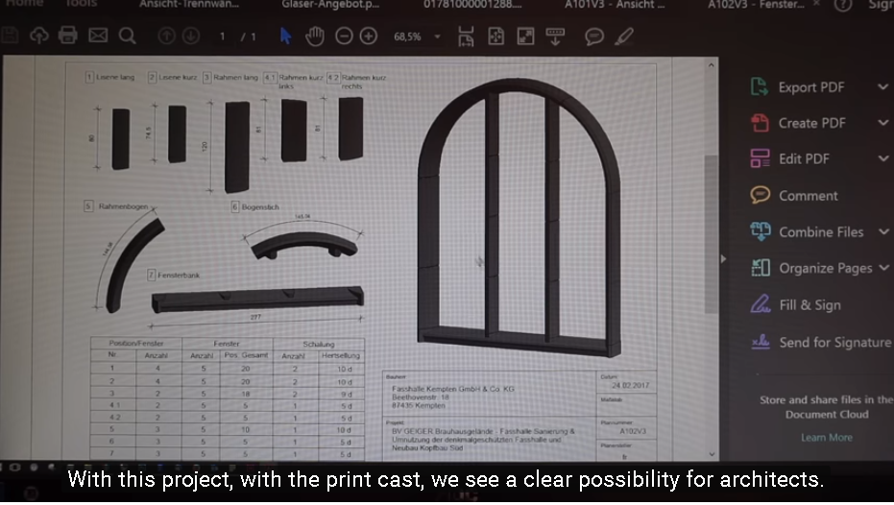Select the arrow selection tool
The image size is (894, 505).
tap(285, 36)
